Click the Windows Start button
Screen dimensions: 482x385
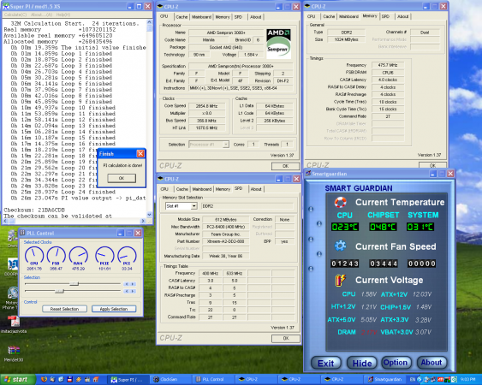[18, 380]
